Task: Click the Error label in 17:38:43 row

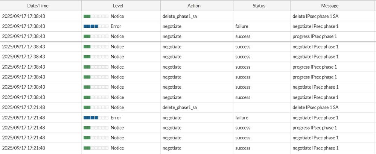Action: click(116, 26)
